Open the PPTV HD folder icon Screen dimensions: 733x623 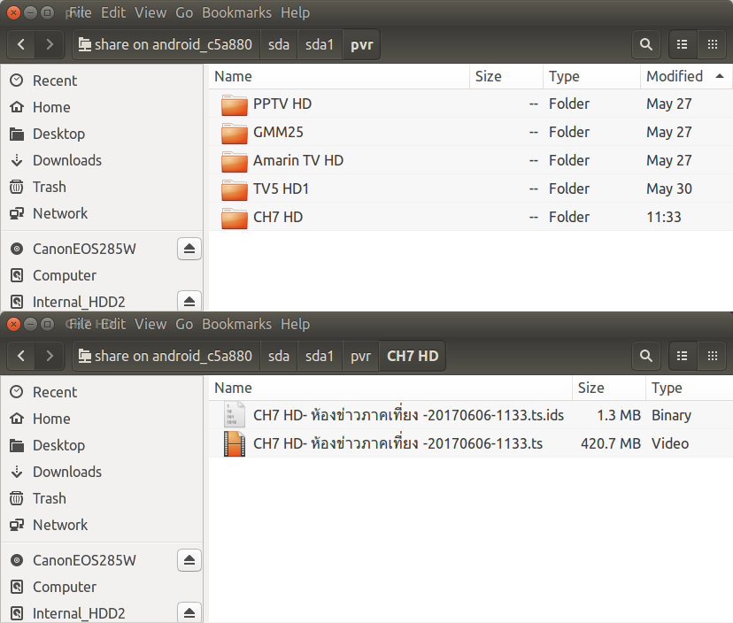[235, 104]
